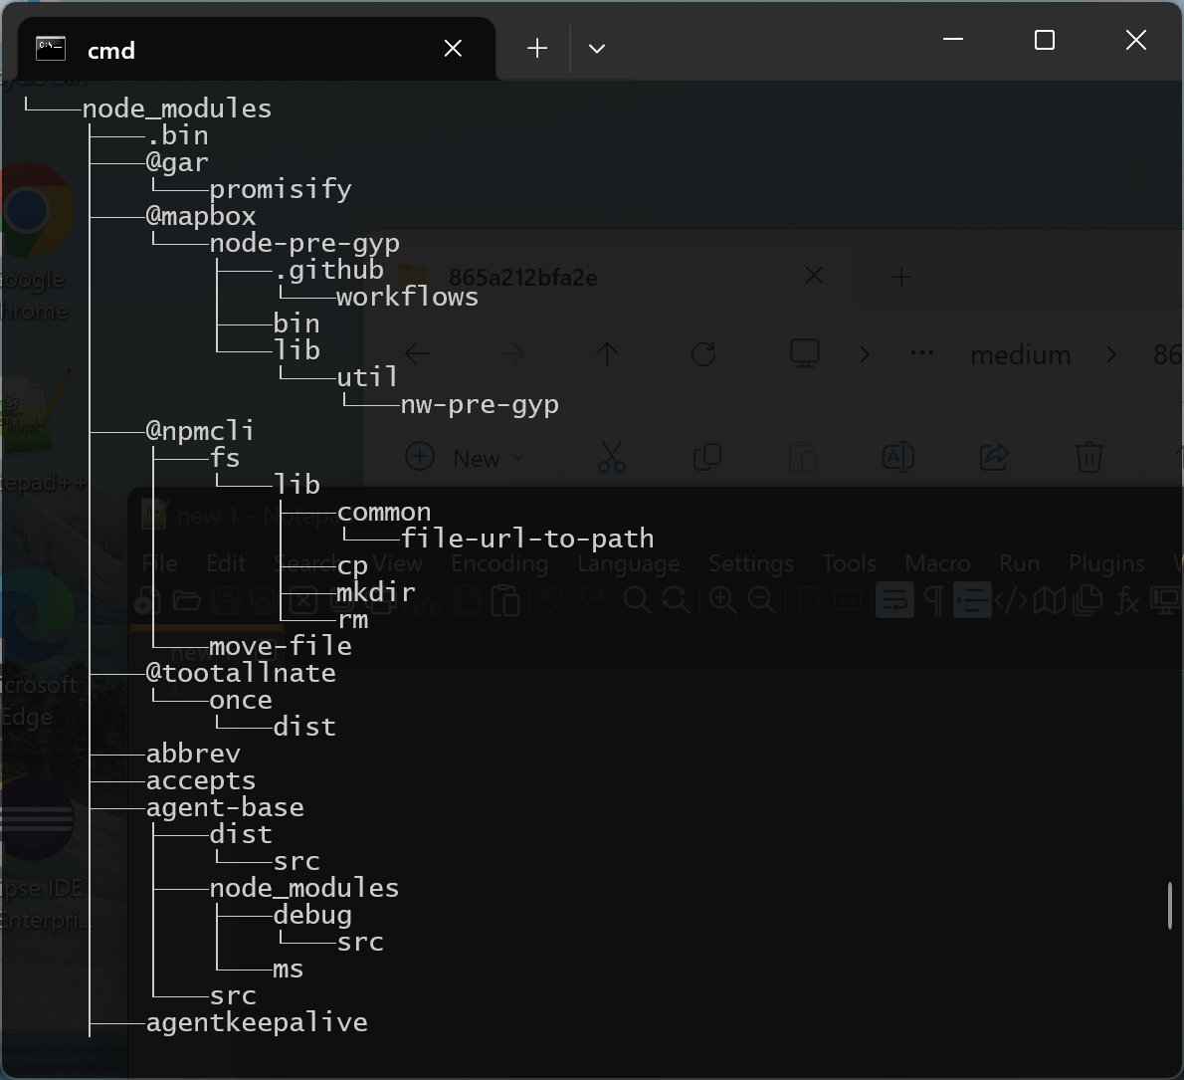The width and height of the screenshot is (1184, 1080).
Task: Click Zoom Out icon in Notepad++ toolbar
Action: (x=762, y=601)
